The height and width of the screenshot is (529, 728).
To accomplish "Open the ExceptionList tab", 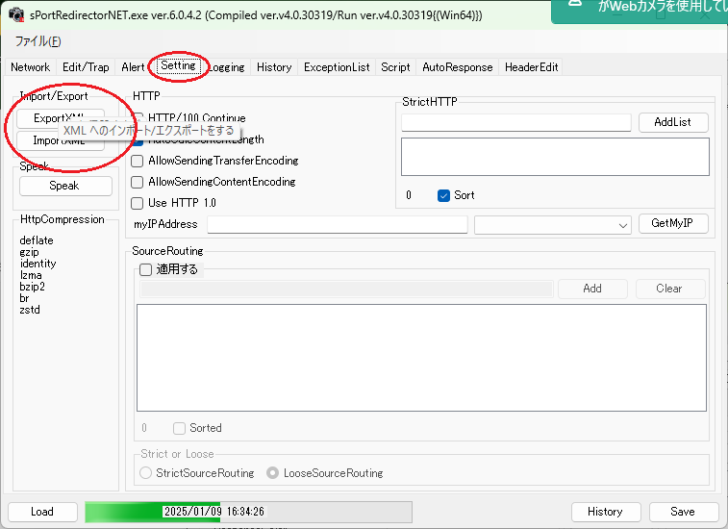I will pos(337,67).
